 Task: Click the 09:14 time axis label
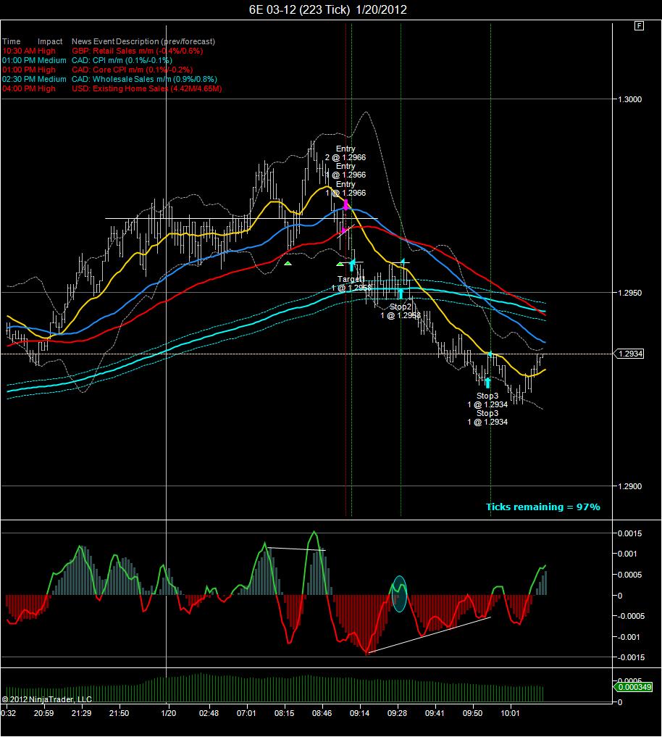click(x=359, y=713)
